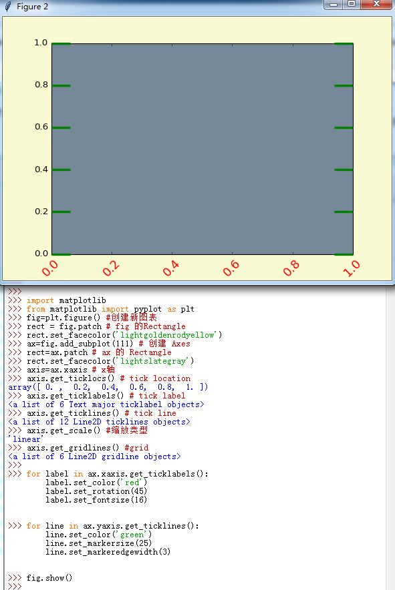Click the red 1.0 x-axis tick label
Viewport: 395px width, 590px height.
tap(352, 268)
